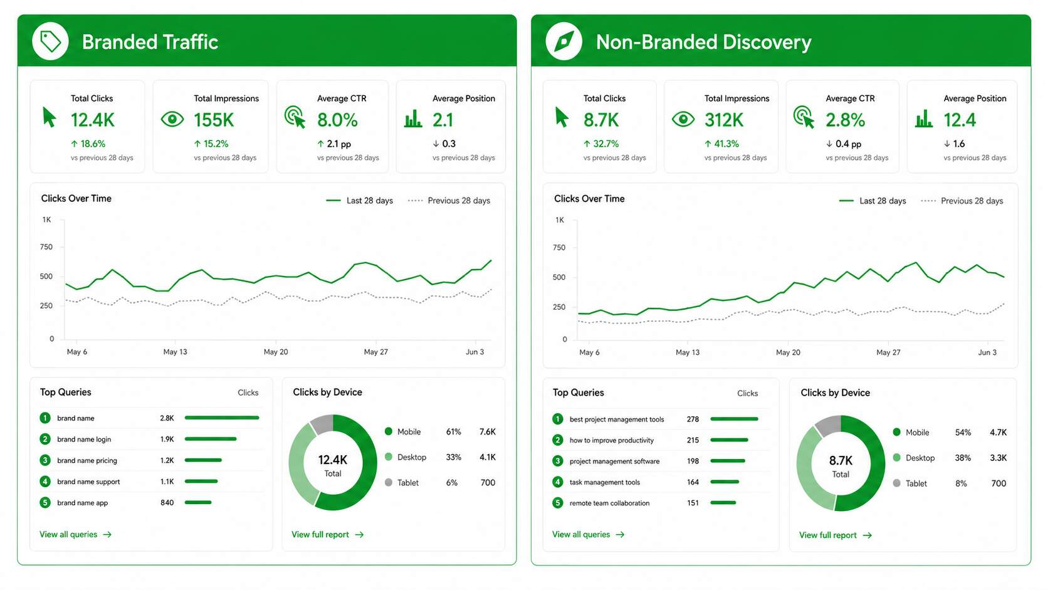Toggle 'Last 28 days' legend in Branded chart

(x=359, y=201)
